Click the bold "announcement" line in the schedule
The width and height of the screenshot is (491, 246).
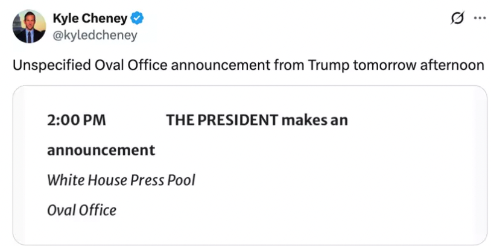point(101,150)
